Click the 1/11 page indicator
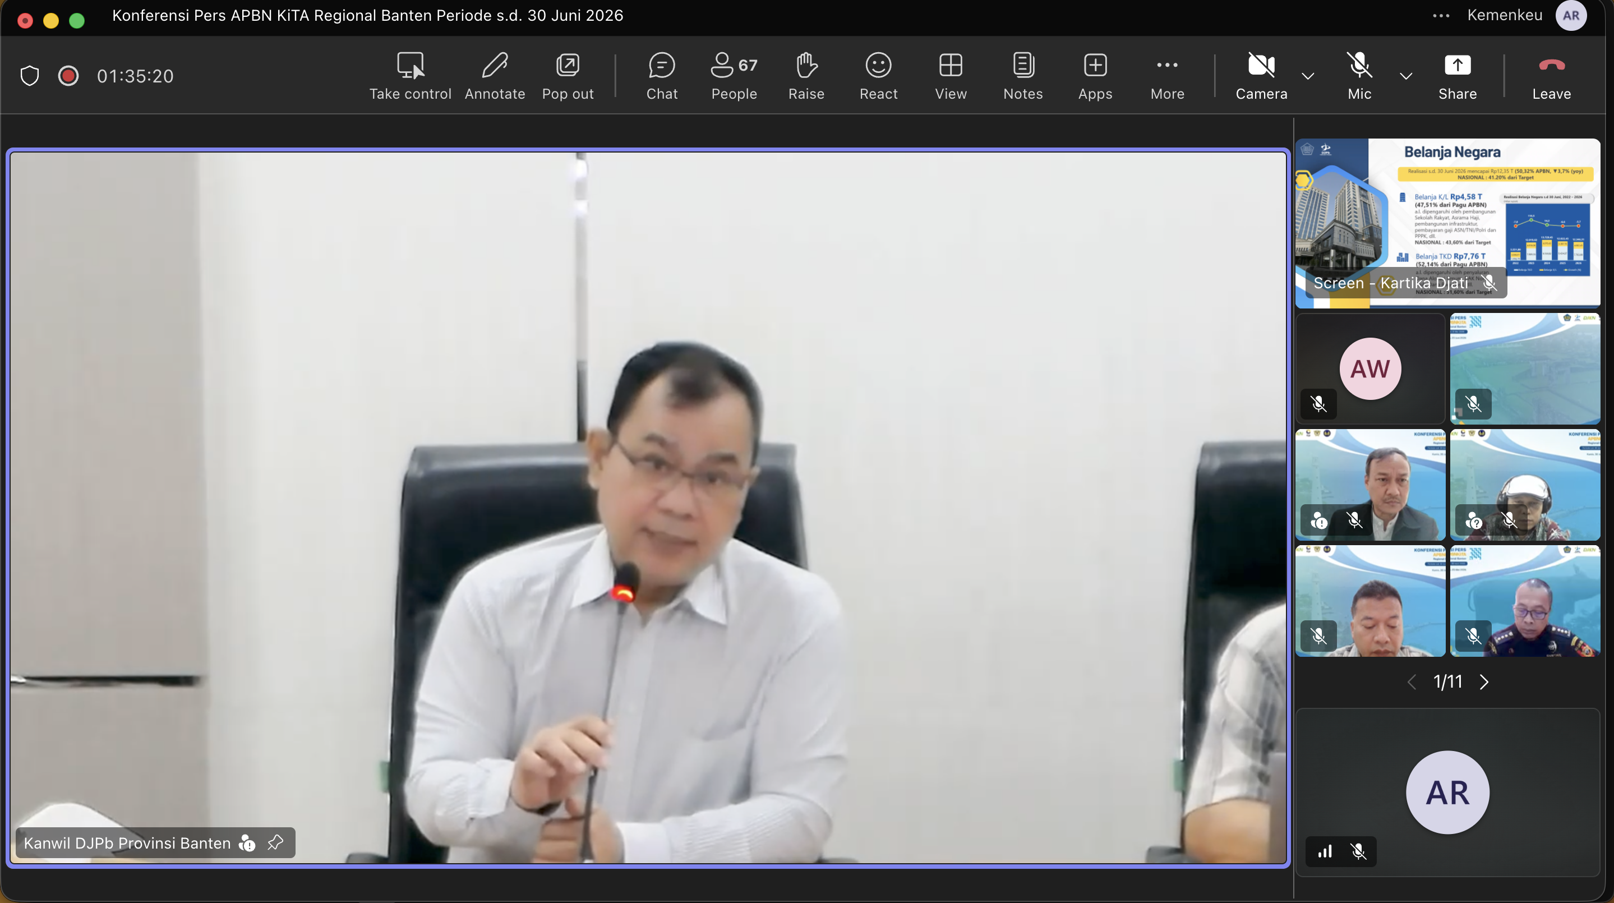 coord(1447,682)
